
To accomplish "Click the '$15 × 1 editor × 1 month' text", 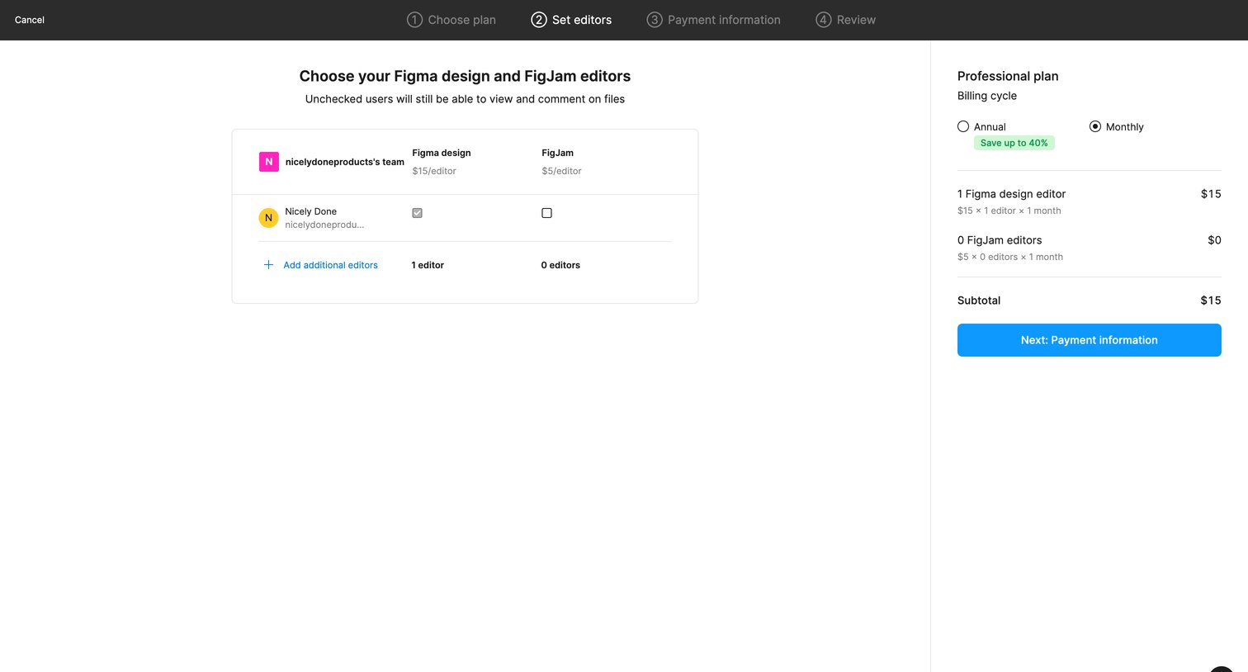I will 1009,211.
